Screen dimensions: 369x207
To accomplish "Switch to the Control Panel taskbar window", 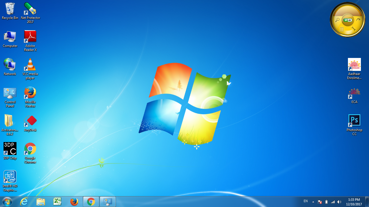I will 108,202.
